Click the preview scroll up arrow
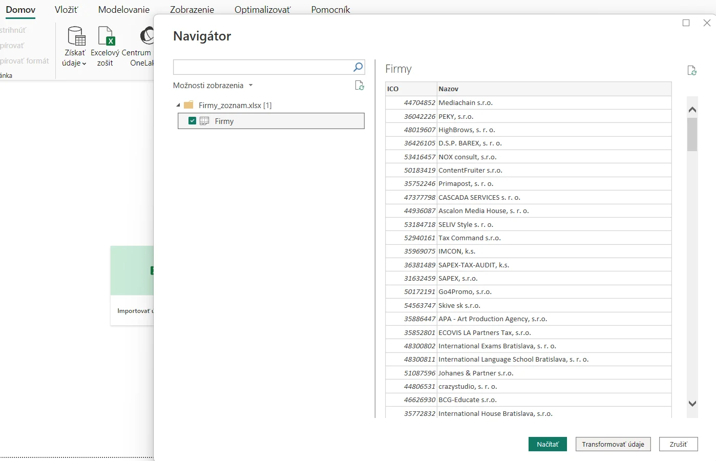Viewport: 716px width, 461px height. [x=692, y=110]
